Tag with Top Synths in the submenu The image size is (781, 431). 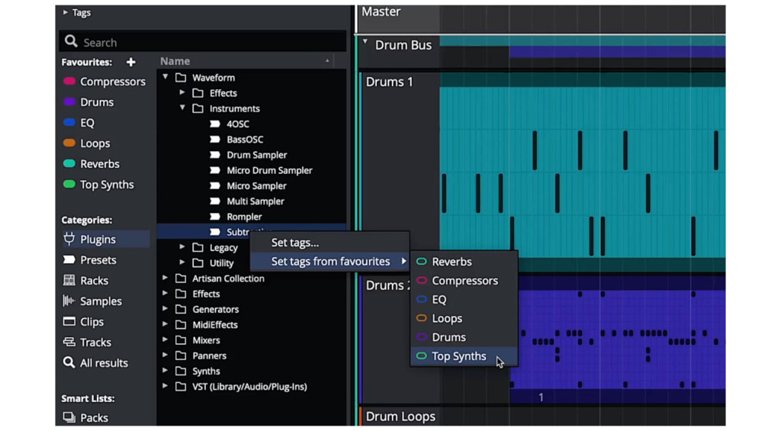464,356
